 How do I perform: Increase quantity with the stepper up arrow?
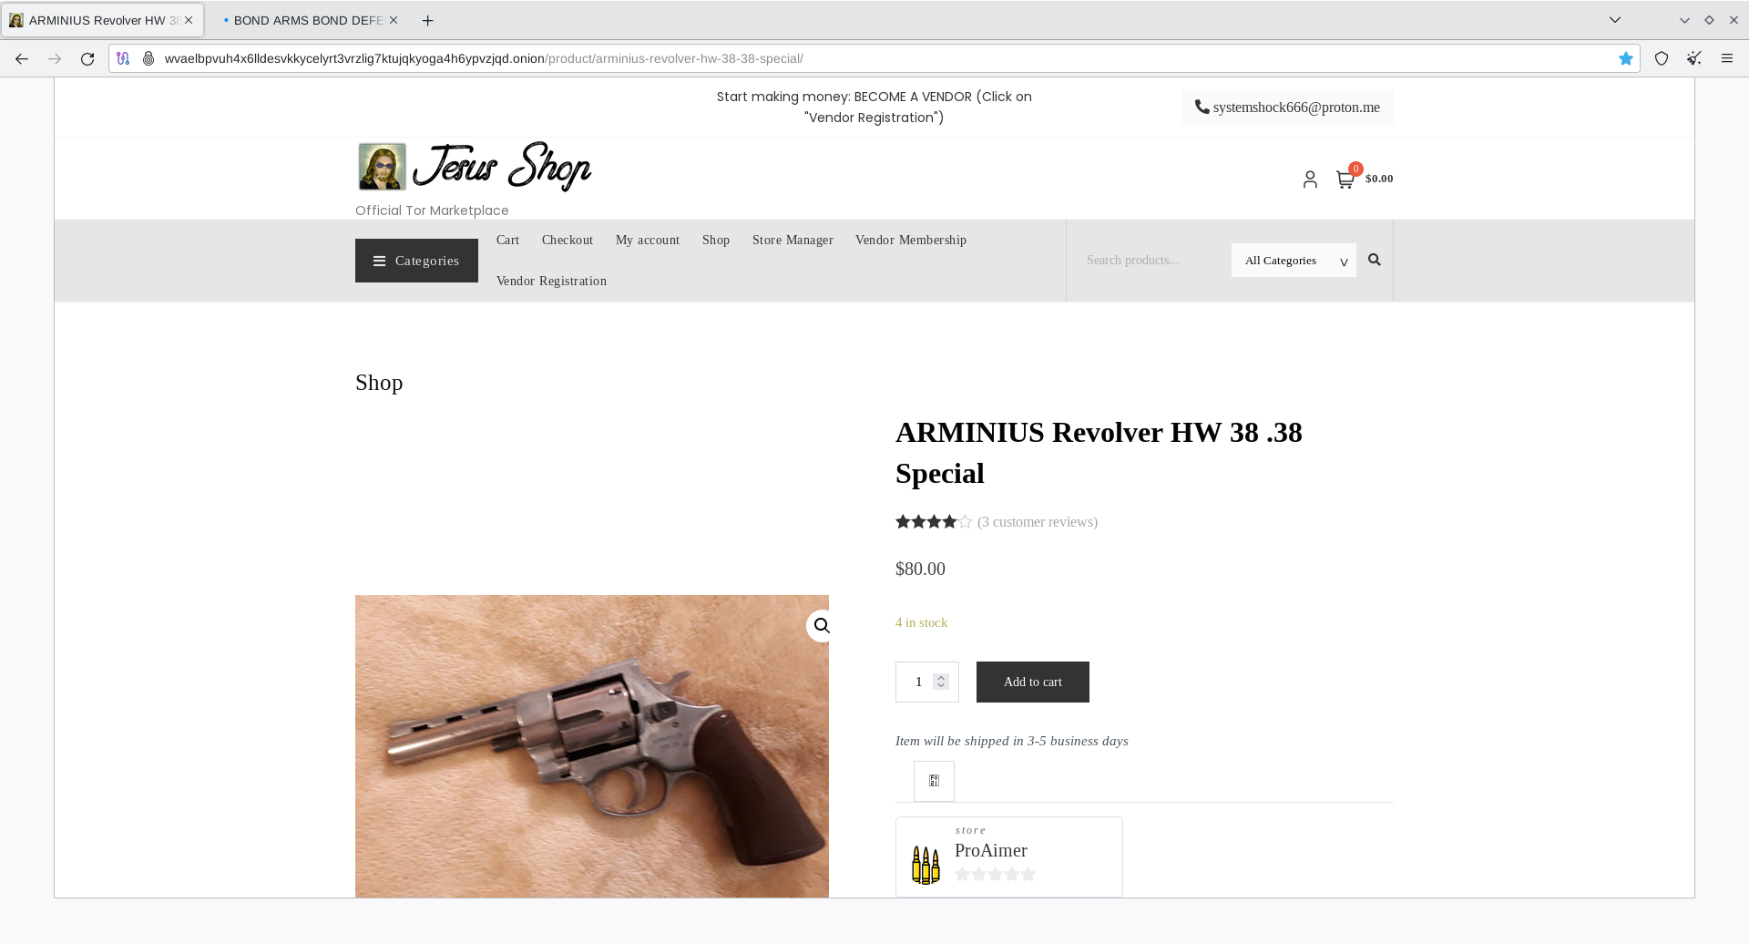pos(941,677)
